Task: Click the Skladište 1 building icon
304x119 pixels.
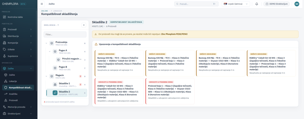Action: (55, 84)
